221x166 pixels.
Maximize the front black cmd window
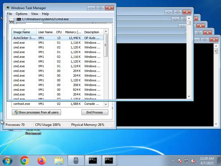[205, 40]
